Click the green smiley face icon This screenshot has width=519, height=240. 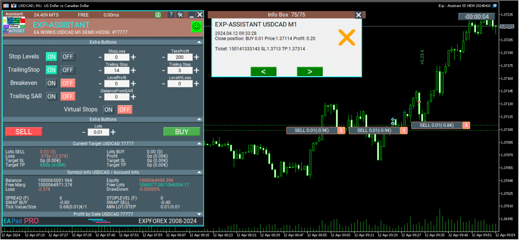click(x=196, y=27)
